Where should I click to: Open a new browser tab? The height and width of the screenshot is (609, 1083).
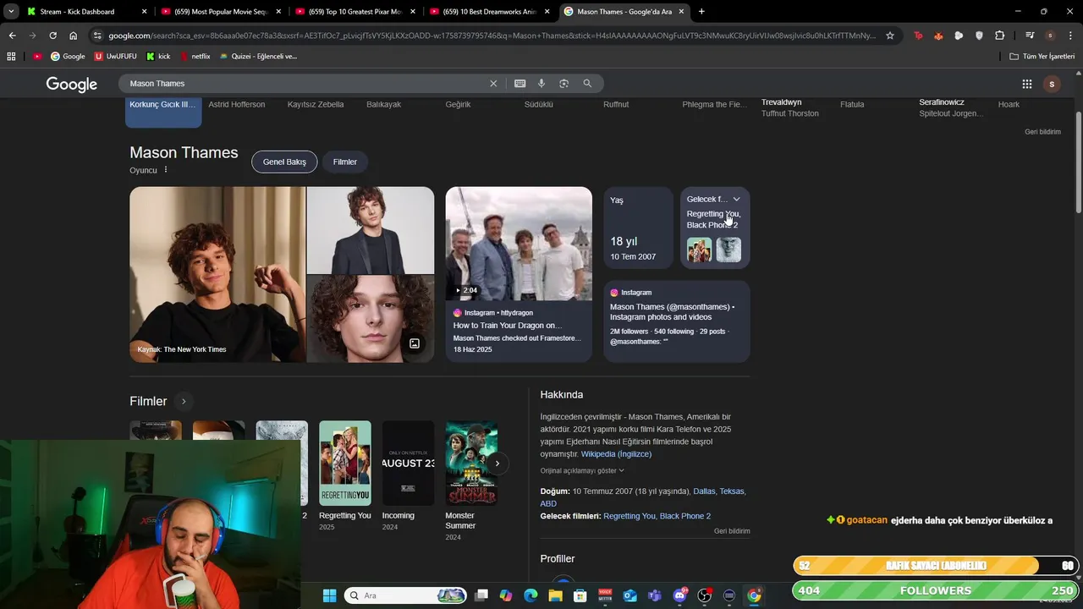701,12
